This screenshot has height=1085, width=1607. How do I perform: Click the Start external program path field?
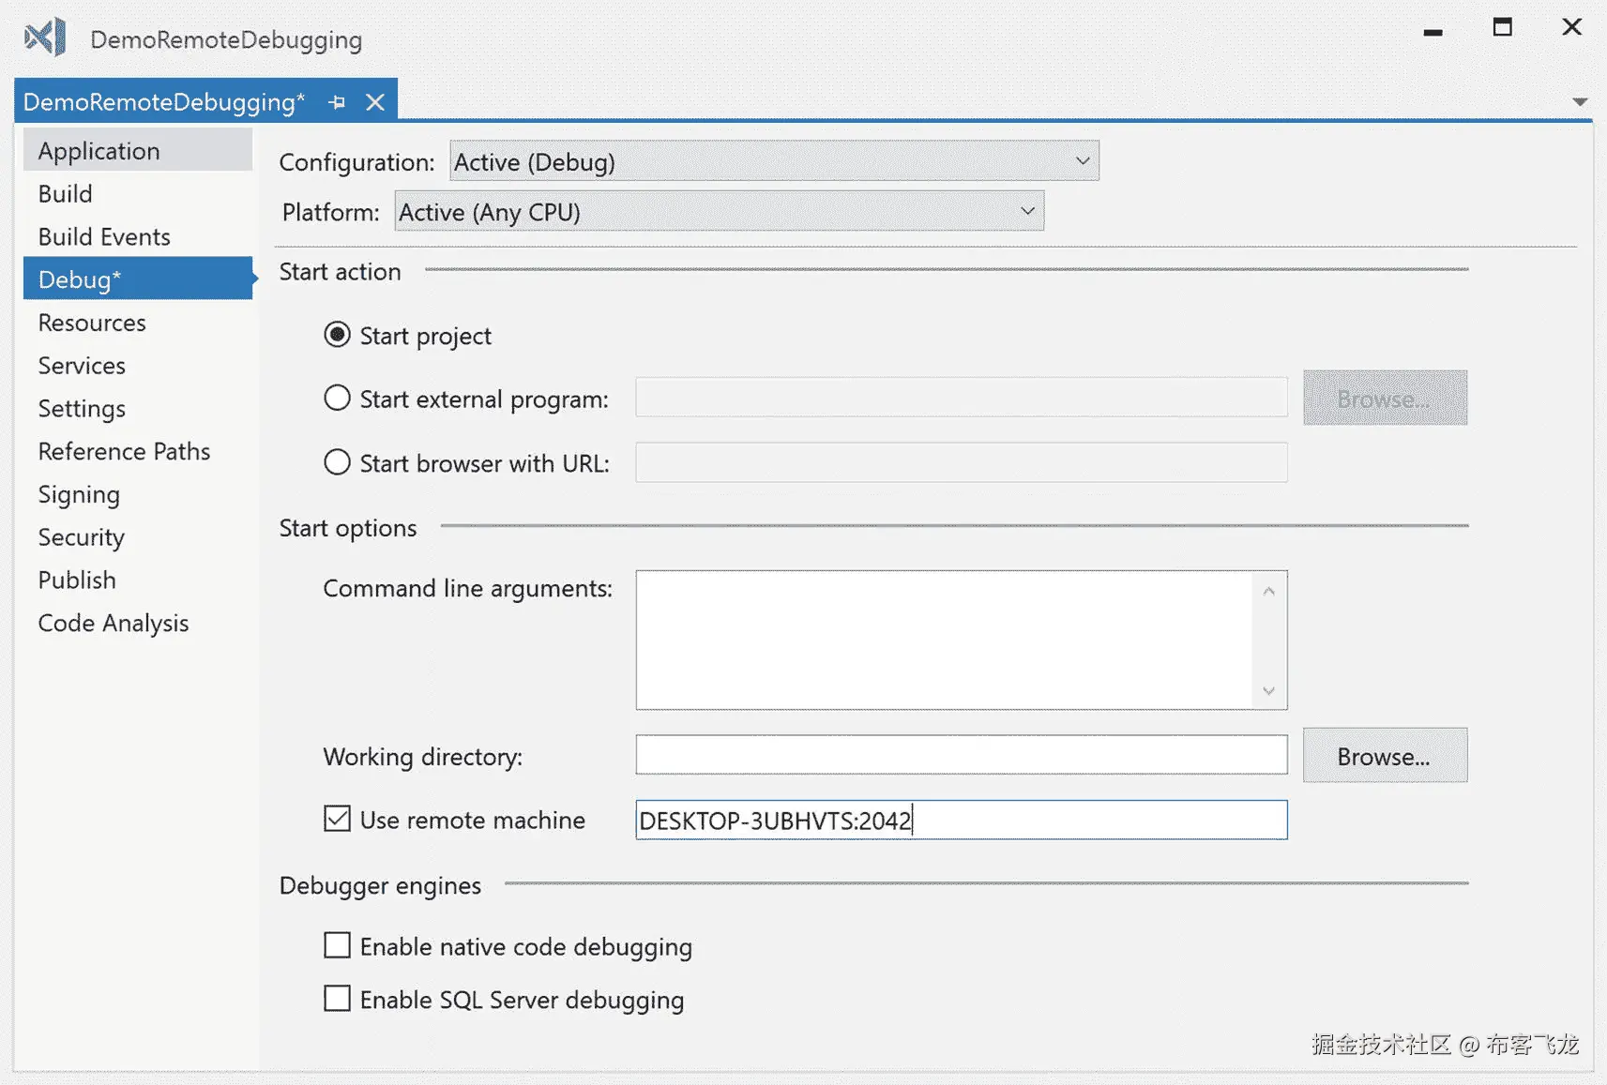[x=962, y=398]
